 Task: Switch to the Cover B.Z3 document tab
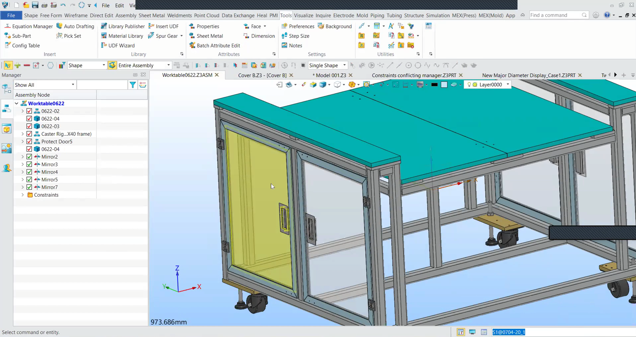point(262,75)
